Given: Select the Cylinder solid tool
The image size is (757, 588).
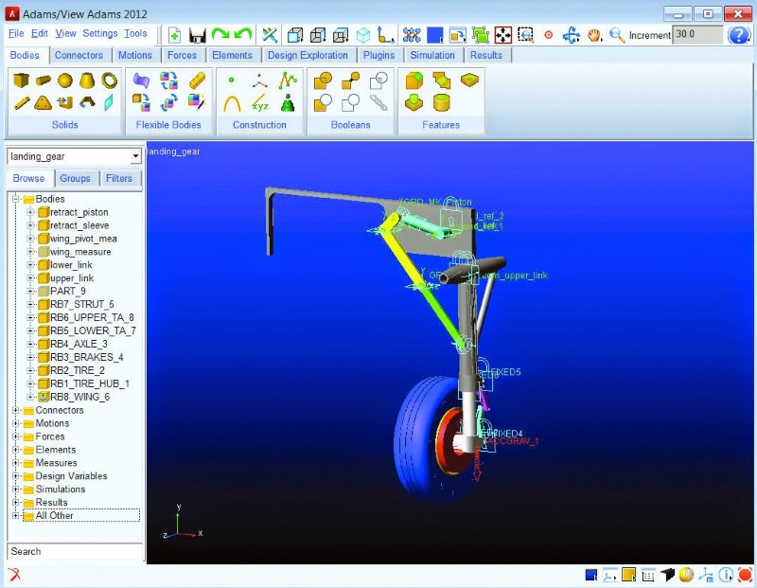Looking at the screenshot, I should 43,80.
